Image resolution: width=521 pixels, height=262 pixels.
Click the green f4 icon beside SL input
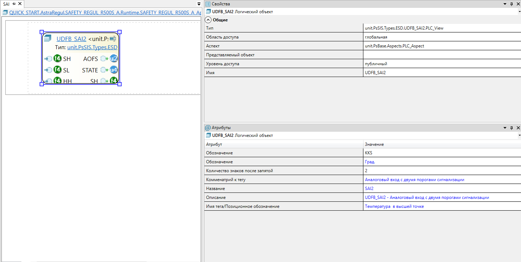coord(57,70)
